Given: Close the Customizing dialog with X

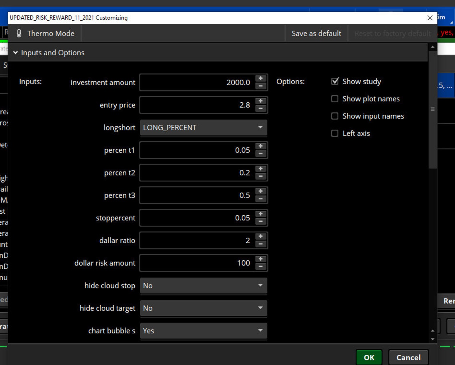Looking at the screenshot, I should (x=430, y=18).
